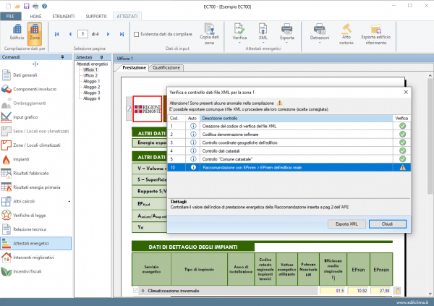Click the Regione Piemonte logo thumbnail
The width and height of the screenshot is (434, 306).
tap(148, 109)
